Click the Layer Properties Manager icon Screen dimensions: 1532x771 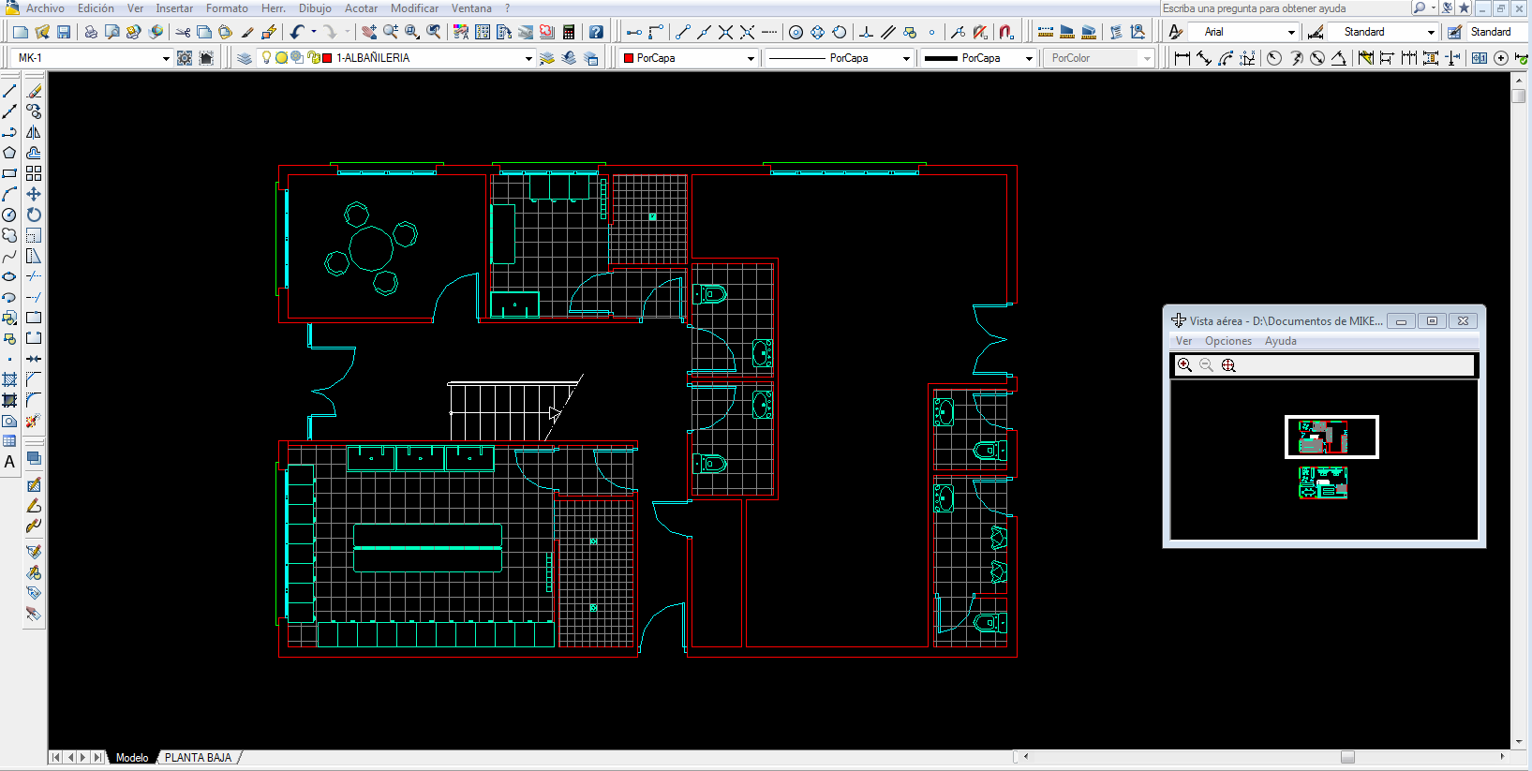pyautogui.click(x=245, y=58)
